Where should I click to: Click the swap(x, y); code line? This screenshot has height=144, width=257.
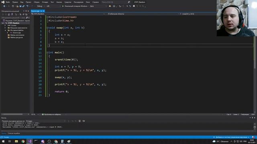[x=63, y=77]
